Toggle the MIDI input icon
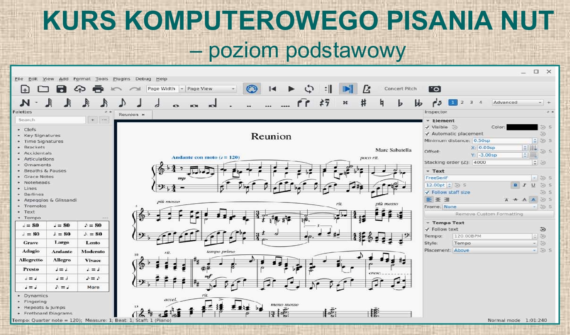 [252, 89]
